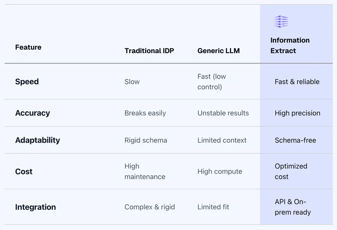Click the Speed row label
This screenshot has width=337, height=230.
click(27, 82)
